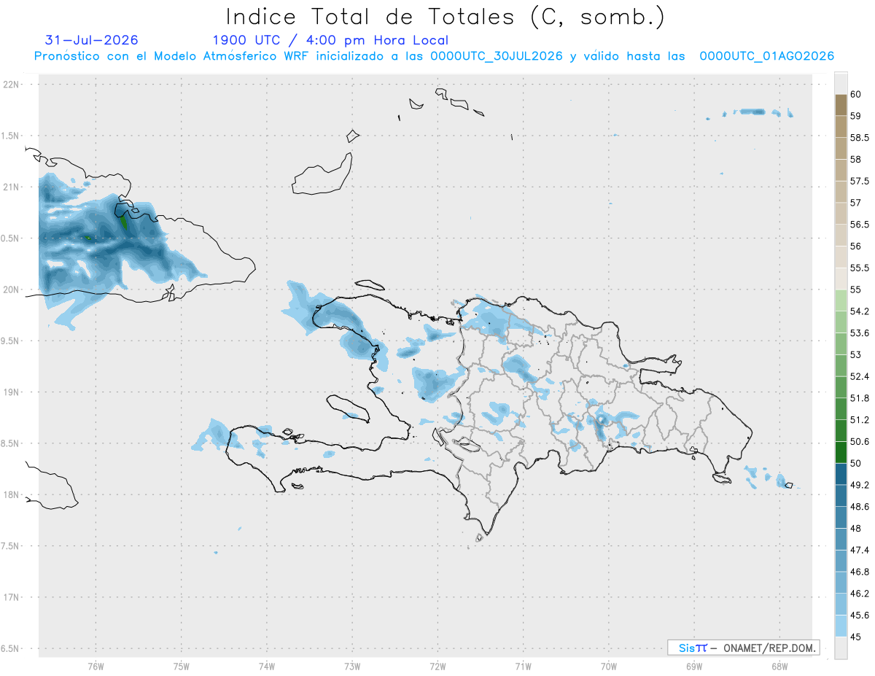The image size is (875, 676).
Task: Click the "54.2" colorbar value
Action: (859, 311)
